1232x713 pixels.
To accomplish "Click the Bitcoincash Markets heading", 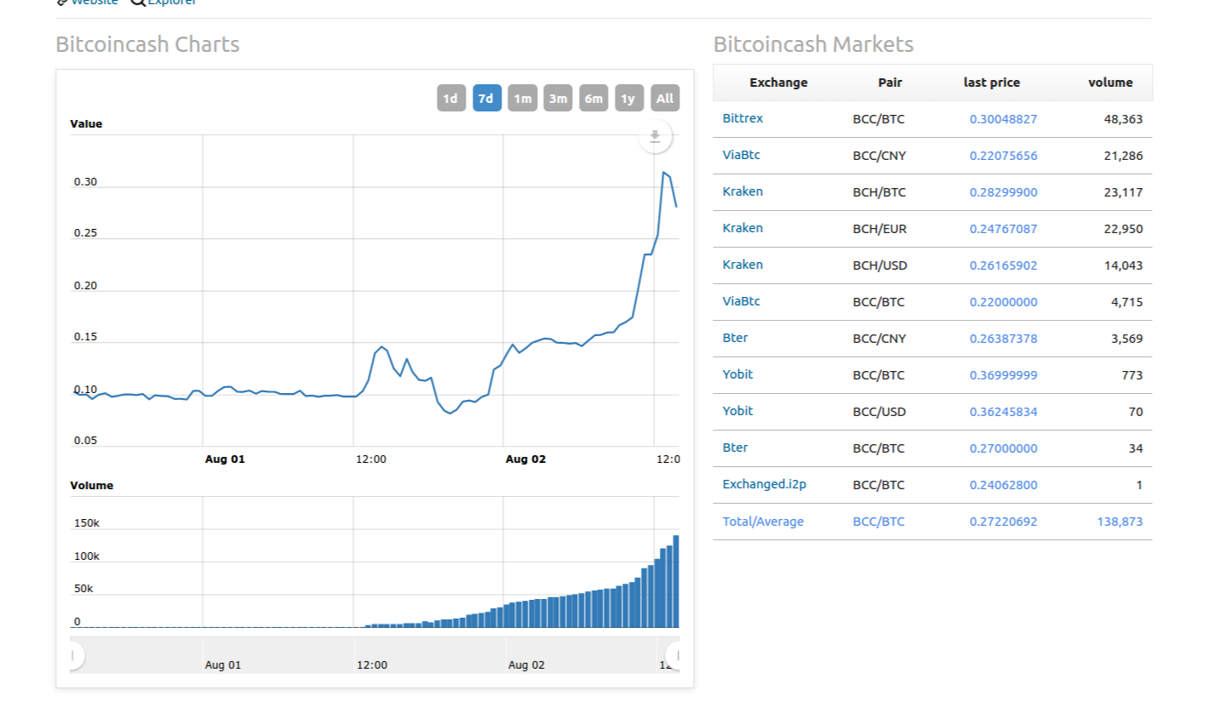I will [813, 44].
